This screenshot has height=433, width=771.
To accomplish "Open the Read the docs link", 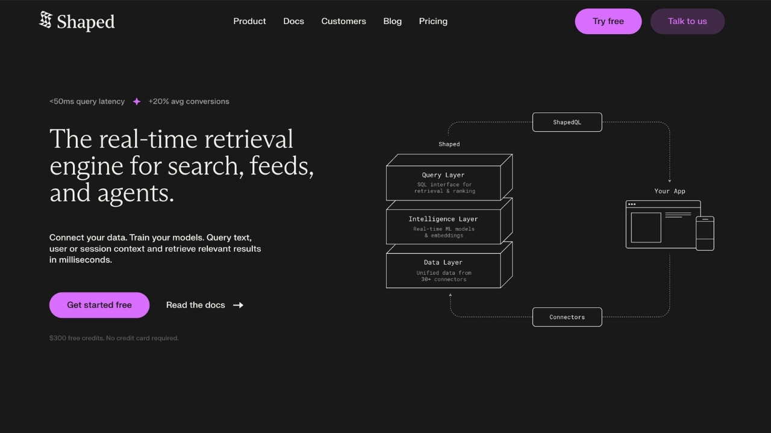I will pos(205,305).
